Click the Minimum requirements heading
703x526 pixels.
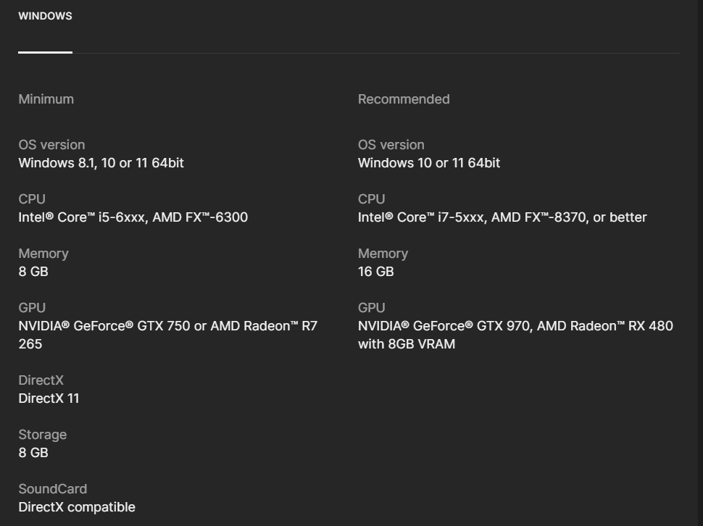(x=46, y=99)
